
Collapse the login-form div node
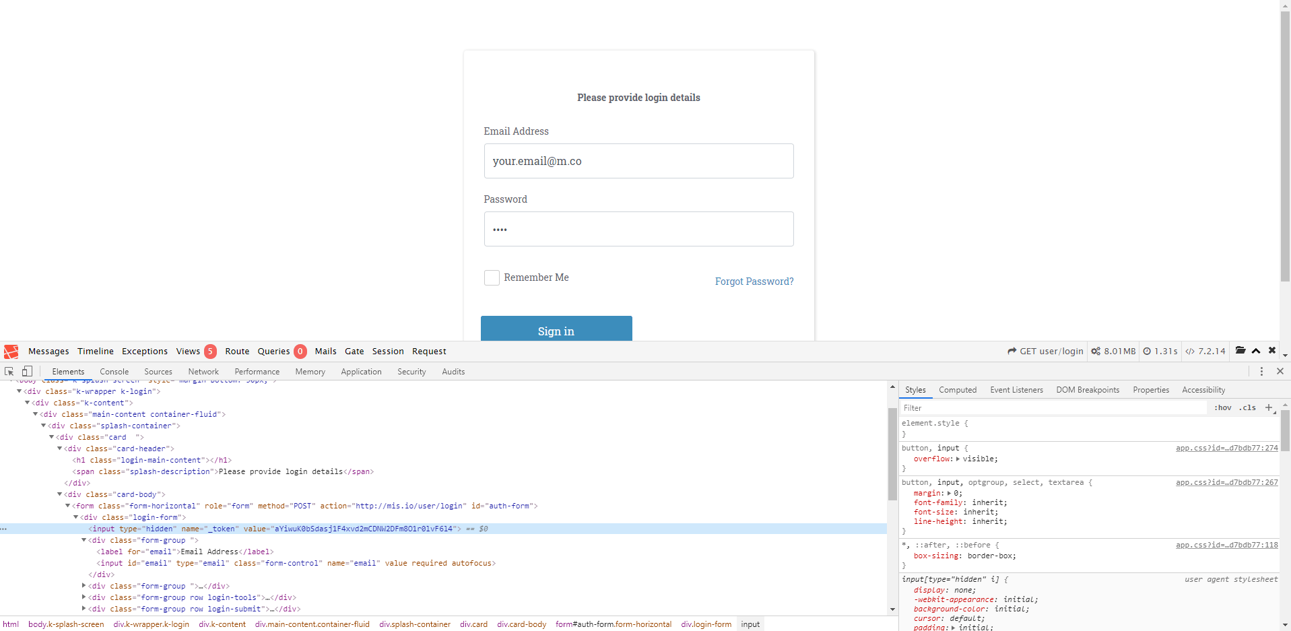click(76, 517)
